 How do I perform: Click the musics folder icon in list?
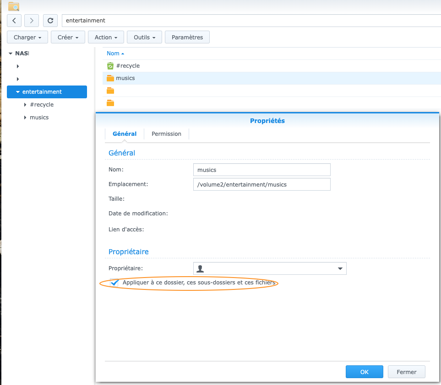pos(110,78)
